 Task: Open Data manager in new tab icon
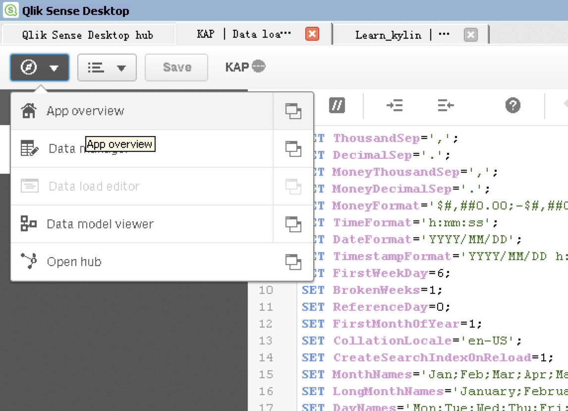[293, 149]
